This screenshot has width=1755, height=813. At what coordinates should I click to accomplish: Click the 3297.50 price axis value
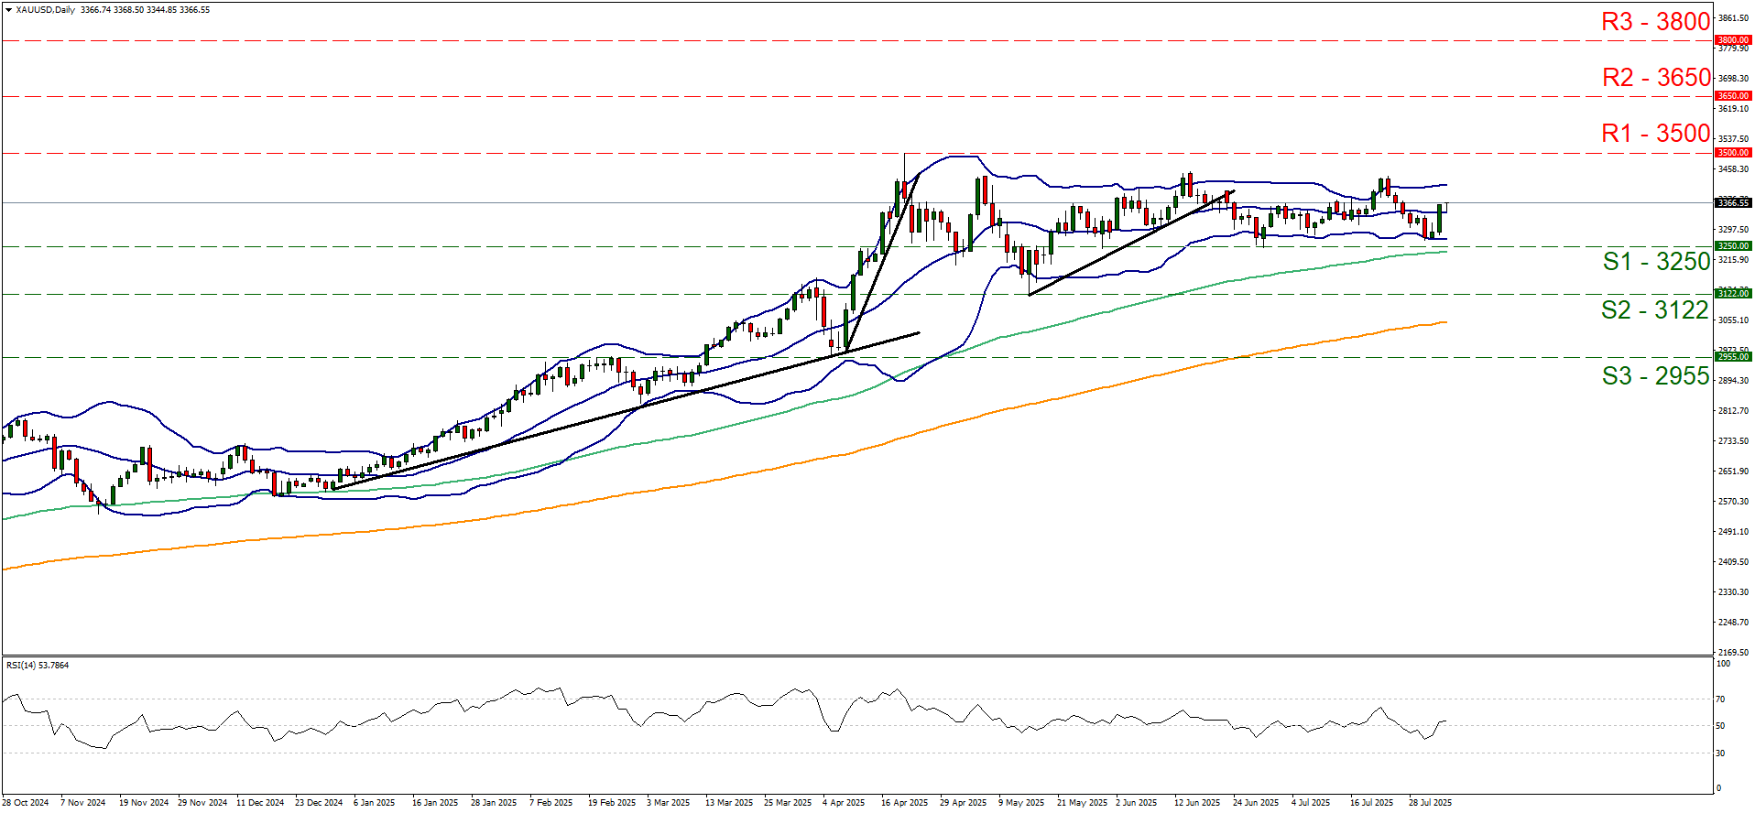[x=1732, y=230]
